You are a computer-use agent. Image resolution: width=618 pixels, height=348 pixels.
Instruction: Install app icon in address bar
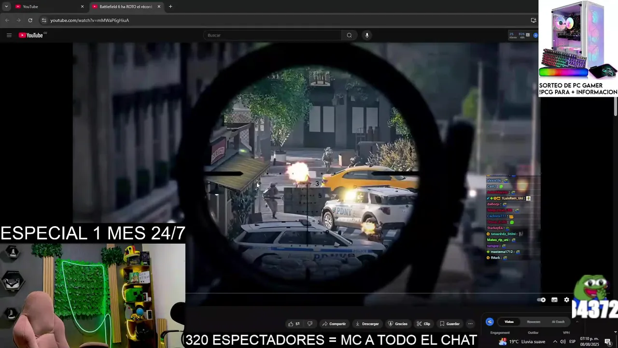point(534,20)
